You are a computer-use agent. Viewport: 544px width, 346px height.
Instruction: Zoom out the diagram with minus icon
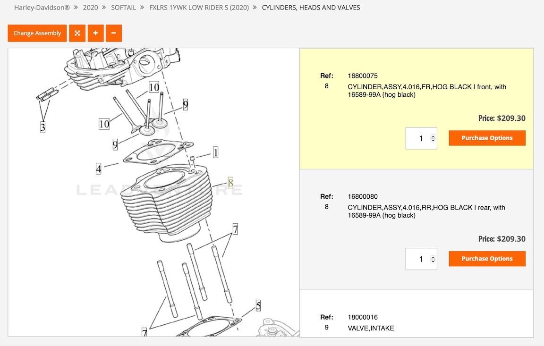coord(114,34)
